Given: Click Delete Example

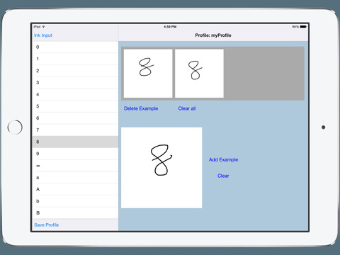Looking at the screenshot, I should pyautogui.click(x=141, y=108).
